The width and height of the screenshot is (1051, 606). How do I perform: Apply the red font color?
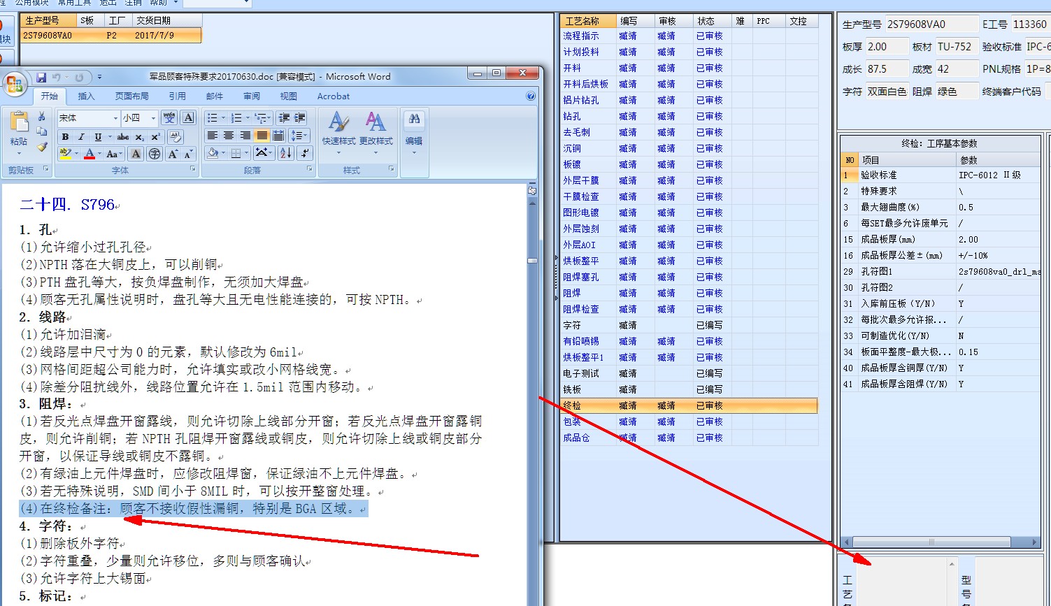point(89,154)
